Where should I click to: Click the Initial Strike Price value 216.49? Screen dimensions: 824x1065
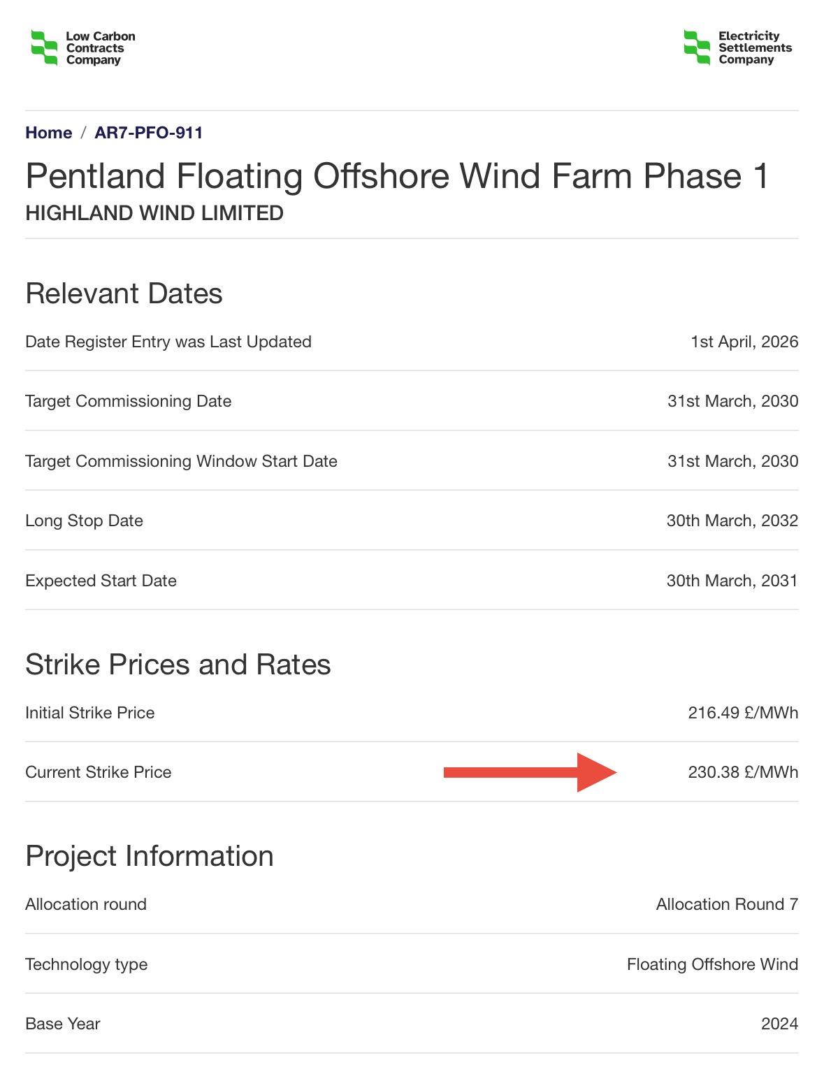[742, 713]
